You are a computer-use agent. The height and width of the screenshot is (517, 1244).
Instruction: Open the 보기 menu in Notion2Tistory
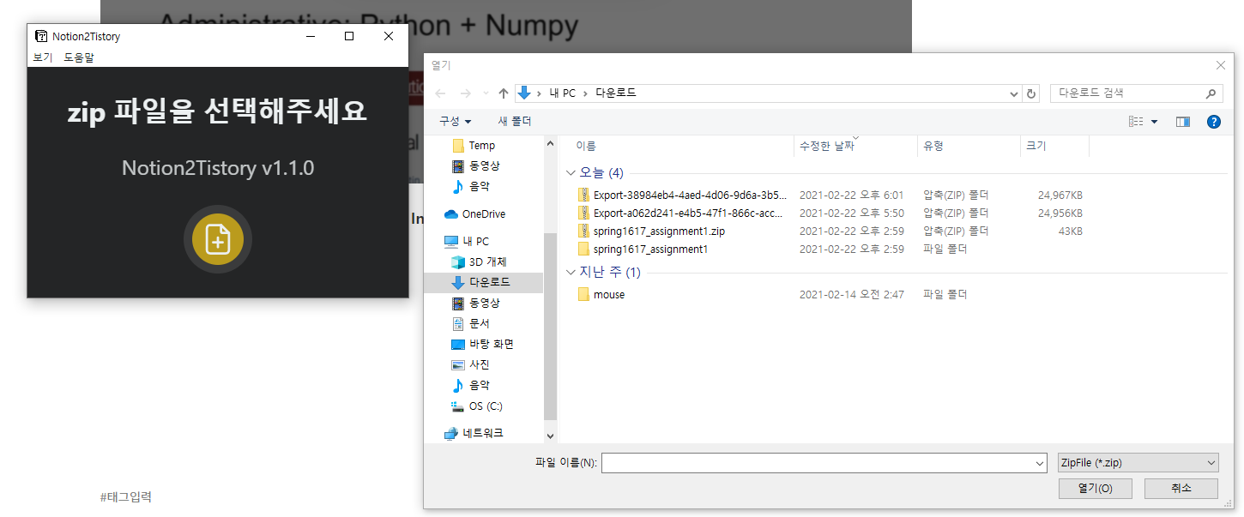point(43,57)
